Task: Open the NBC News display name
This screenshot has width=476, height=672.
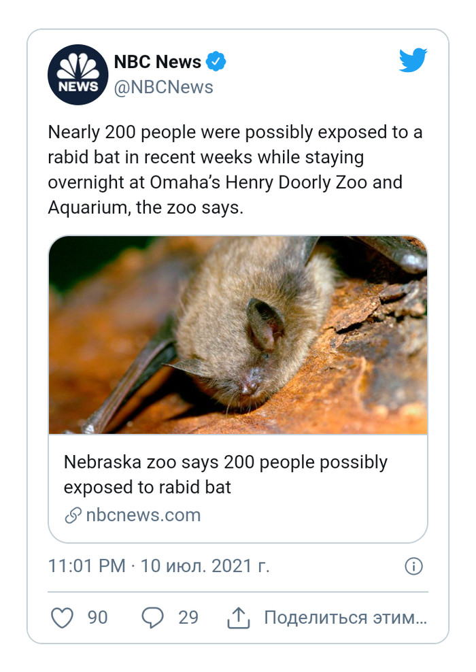Action: pos(157,63)
